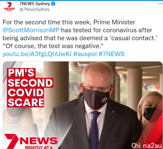This screenshot has width=163, height=149.
Task: Follow the youtu.be/A3fgLQhUwKI link
Action: (37, 54)
